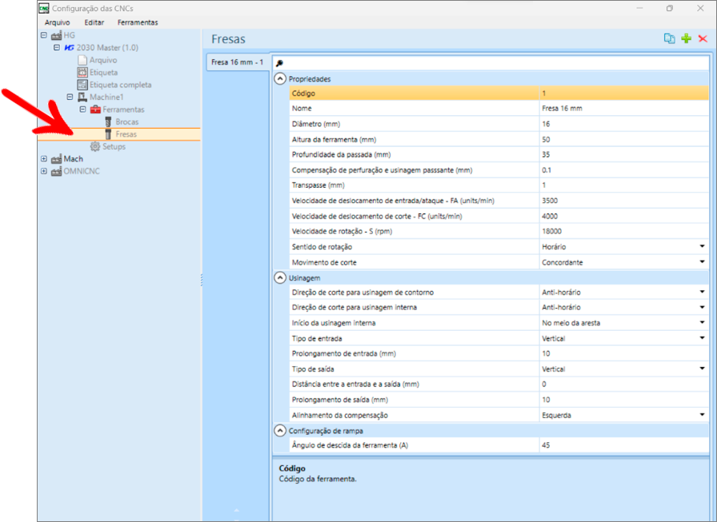Screen dimensions: 717x522
Task: Edit the Nome value Fresa 16 mm
Action: [623, 108]
